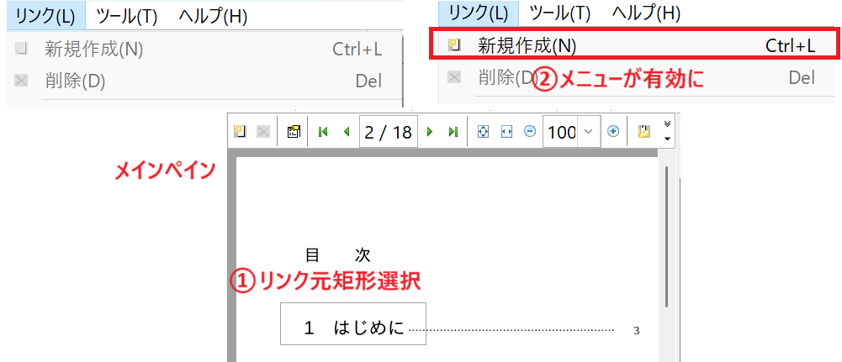Click the 削除 X icon in the left menu
Screen dimensions: 842x362
tap(21, 81)
